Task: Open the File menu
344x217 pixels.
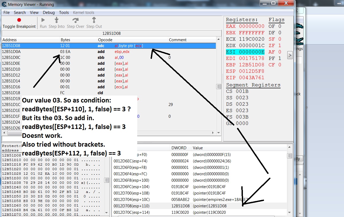Action: click(6, 13)
